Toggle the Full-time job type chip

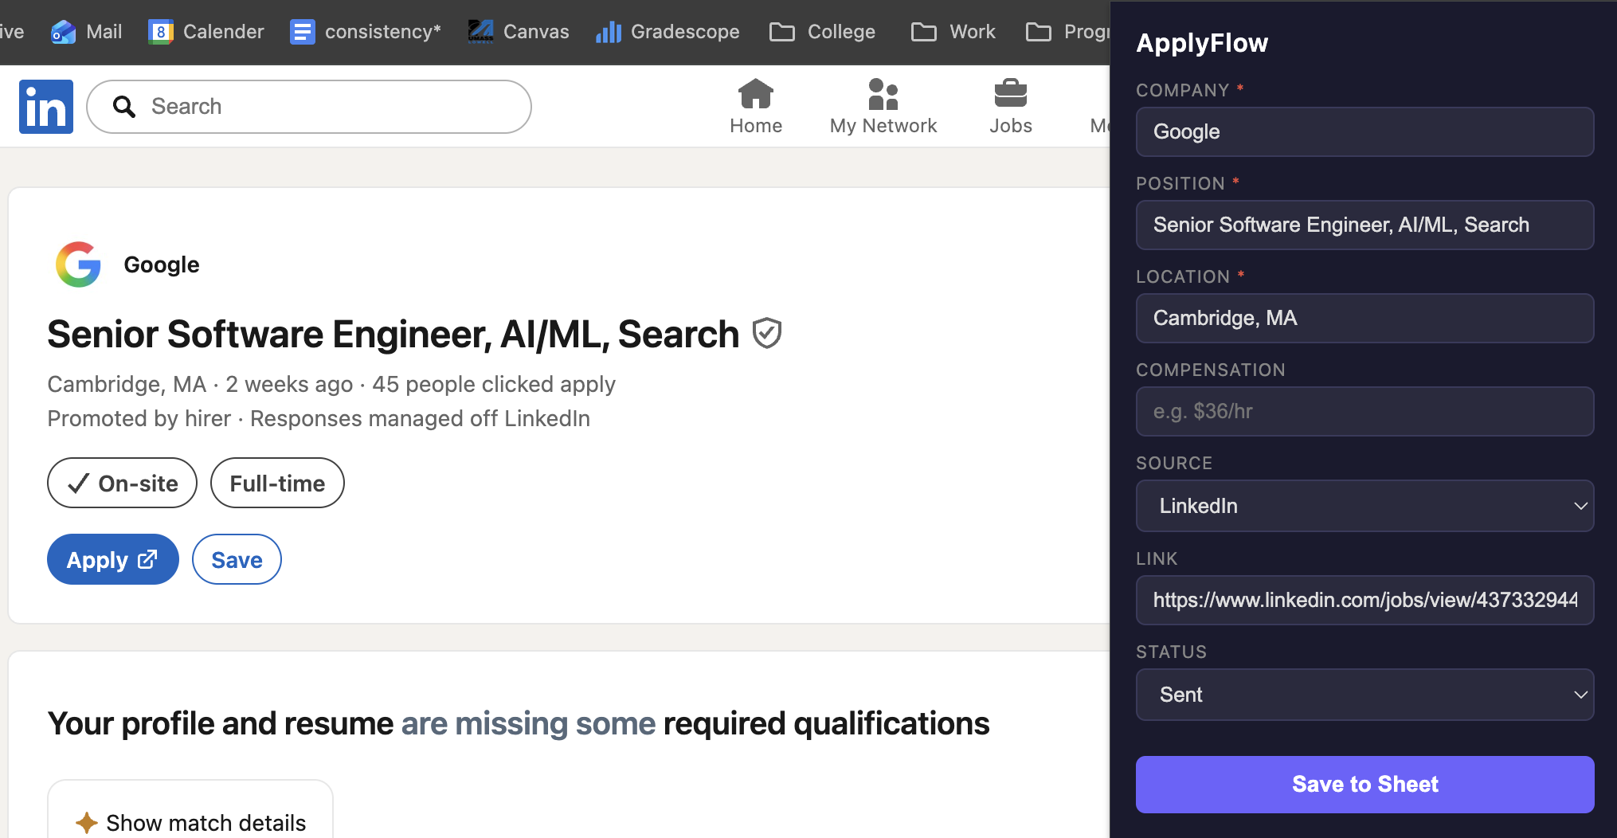click(277, 484)
